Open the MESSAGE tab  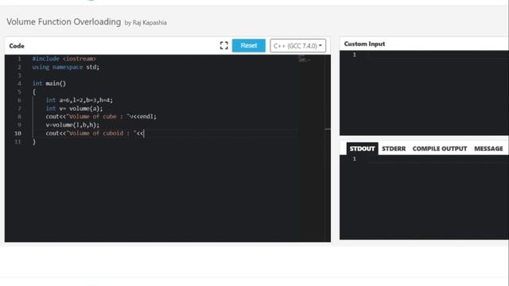click(488, 149)
